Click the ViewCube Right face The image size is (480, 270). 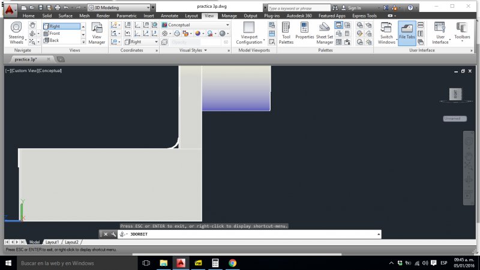[456, 94]
